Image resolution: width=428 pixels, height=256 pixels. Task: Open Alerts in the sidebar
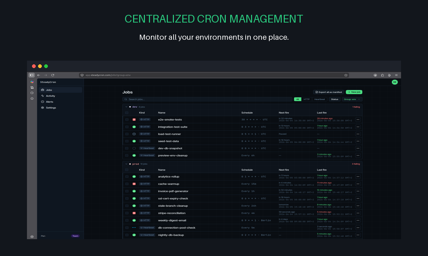tap(60, 102)
